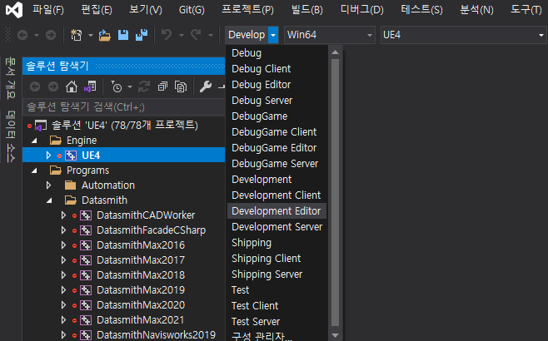Switch views with the solution/folder icon

pyautogui.click(x=90, y=86)
